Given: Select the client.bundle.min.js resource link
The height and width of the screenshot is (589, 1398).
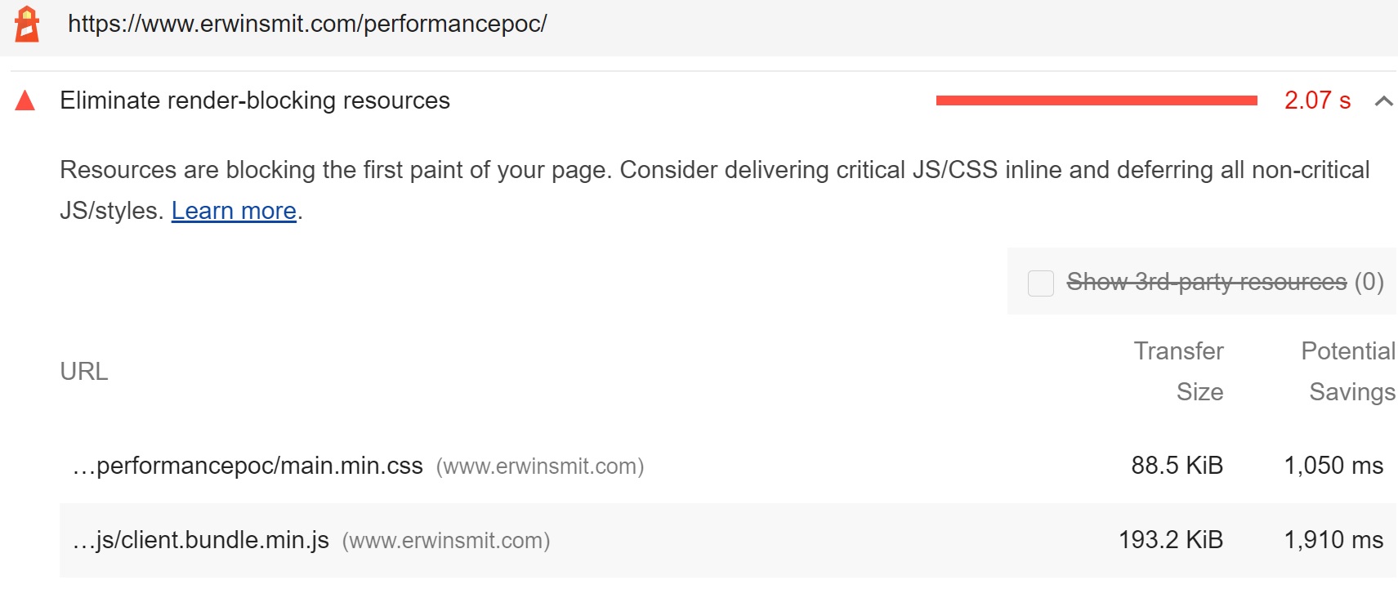Looking at the screenshot, I should tap(201, 540).
